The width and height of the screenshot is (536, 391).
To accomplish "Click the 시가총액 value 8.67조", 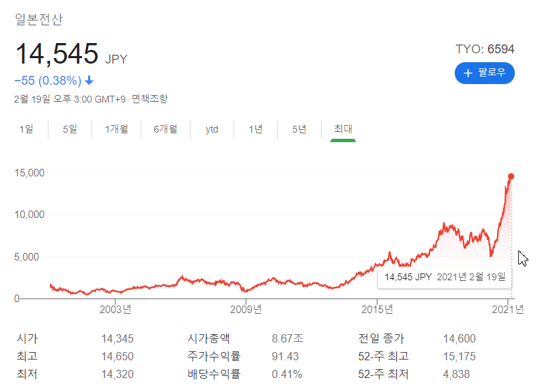I will 287,338.
